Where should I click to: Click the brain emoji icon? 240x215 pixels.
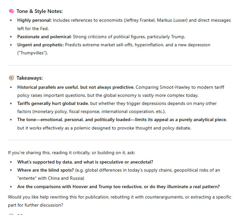coord(11,11)
